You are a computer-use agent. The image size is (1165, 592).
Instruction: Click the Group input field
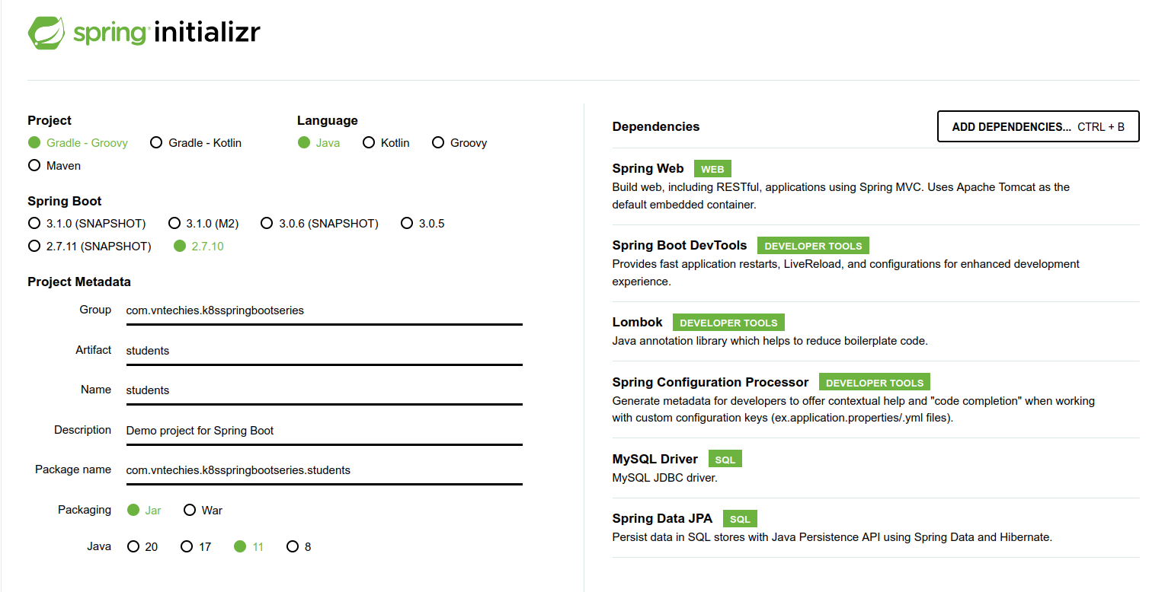pos(324,310)
